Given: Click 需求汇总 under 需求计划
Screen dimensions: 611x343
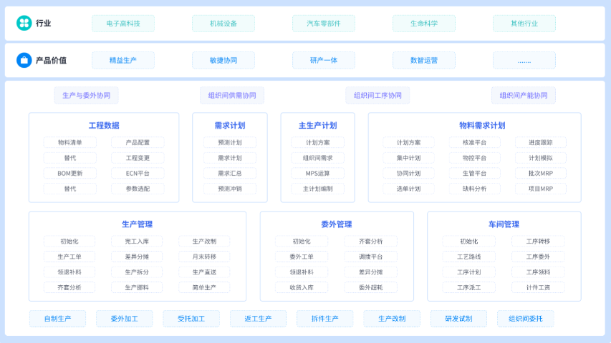Looking at the screenshot, I should (230, 173).
